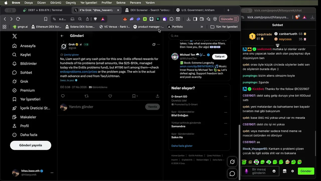Image resolution: width=321 pixels, height=181 pixels.
Task: Open the floating Grok assistant button
Action: tap(232, 162)
